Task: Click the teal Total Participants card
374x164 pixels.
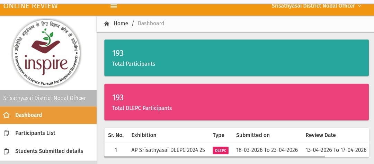Action: pos(236,58)
